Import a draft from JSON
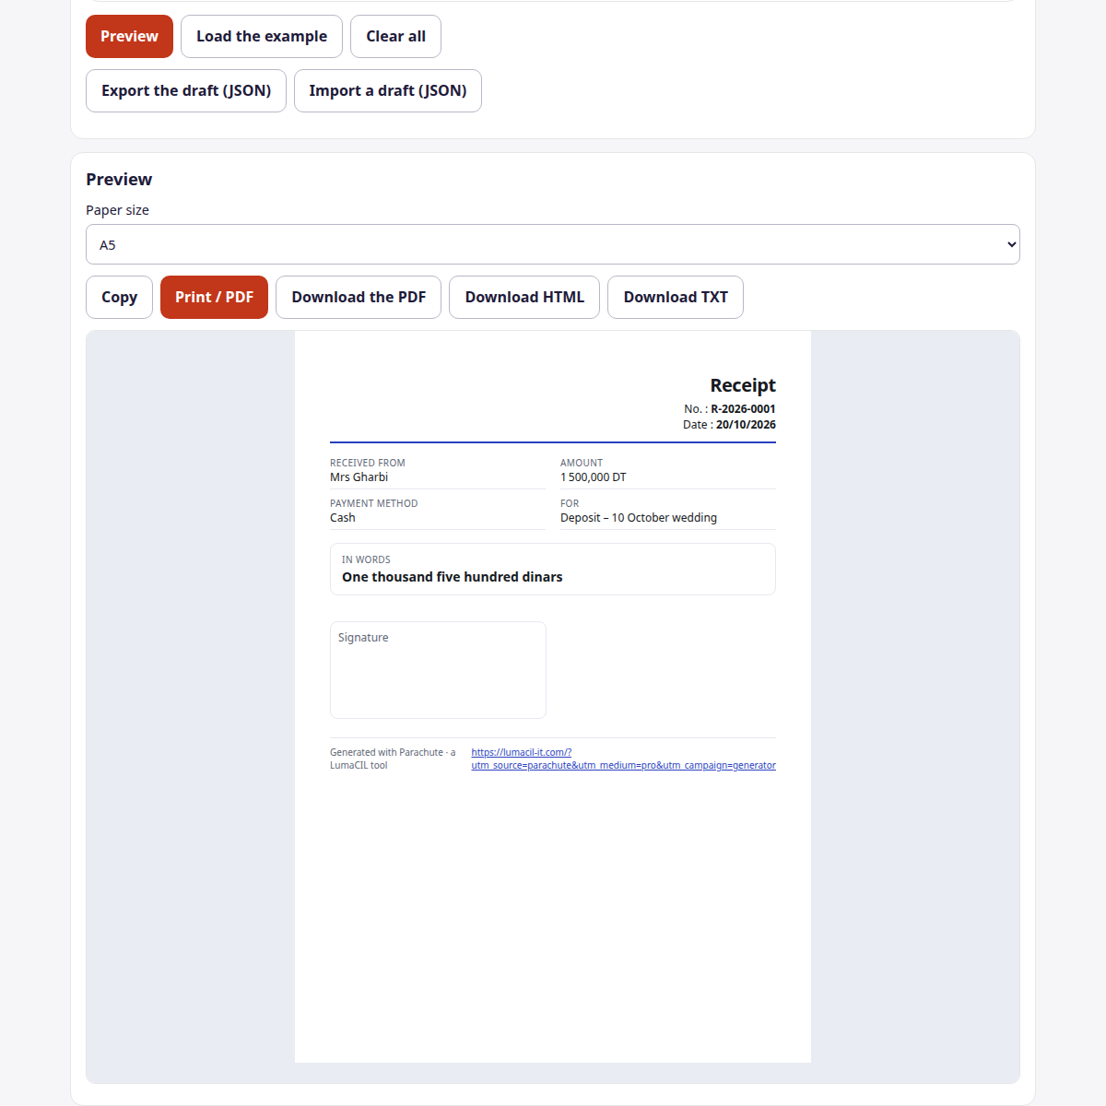This screenshot has height=1106, width=1106. [388, 91]
